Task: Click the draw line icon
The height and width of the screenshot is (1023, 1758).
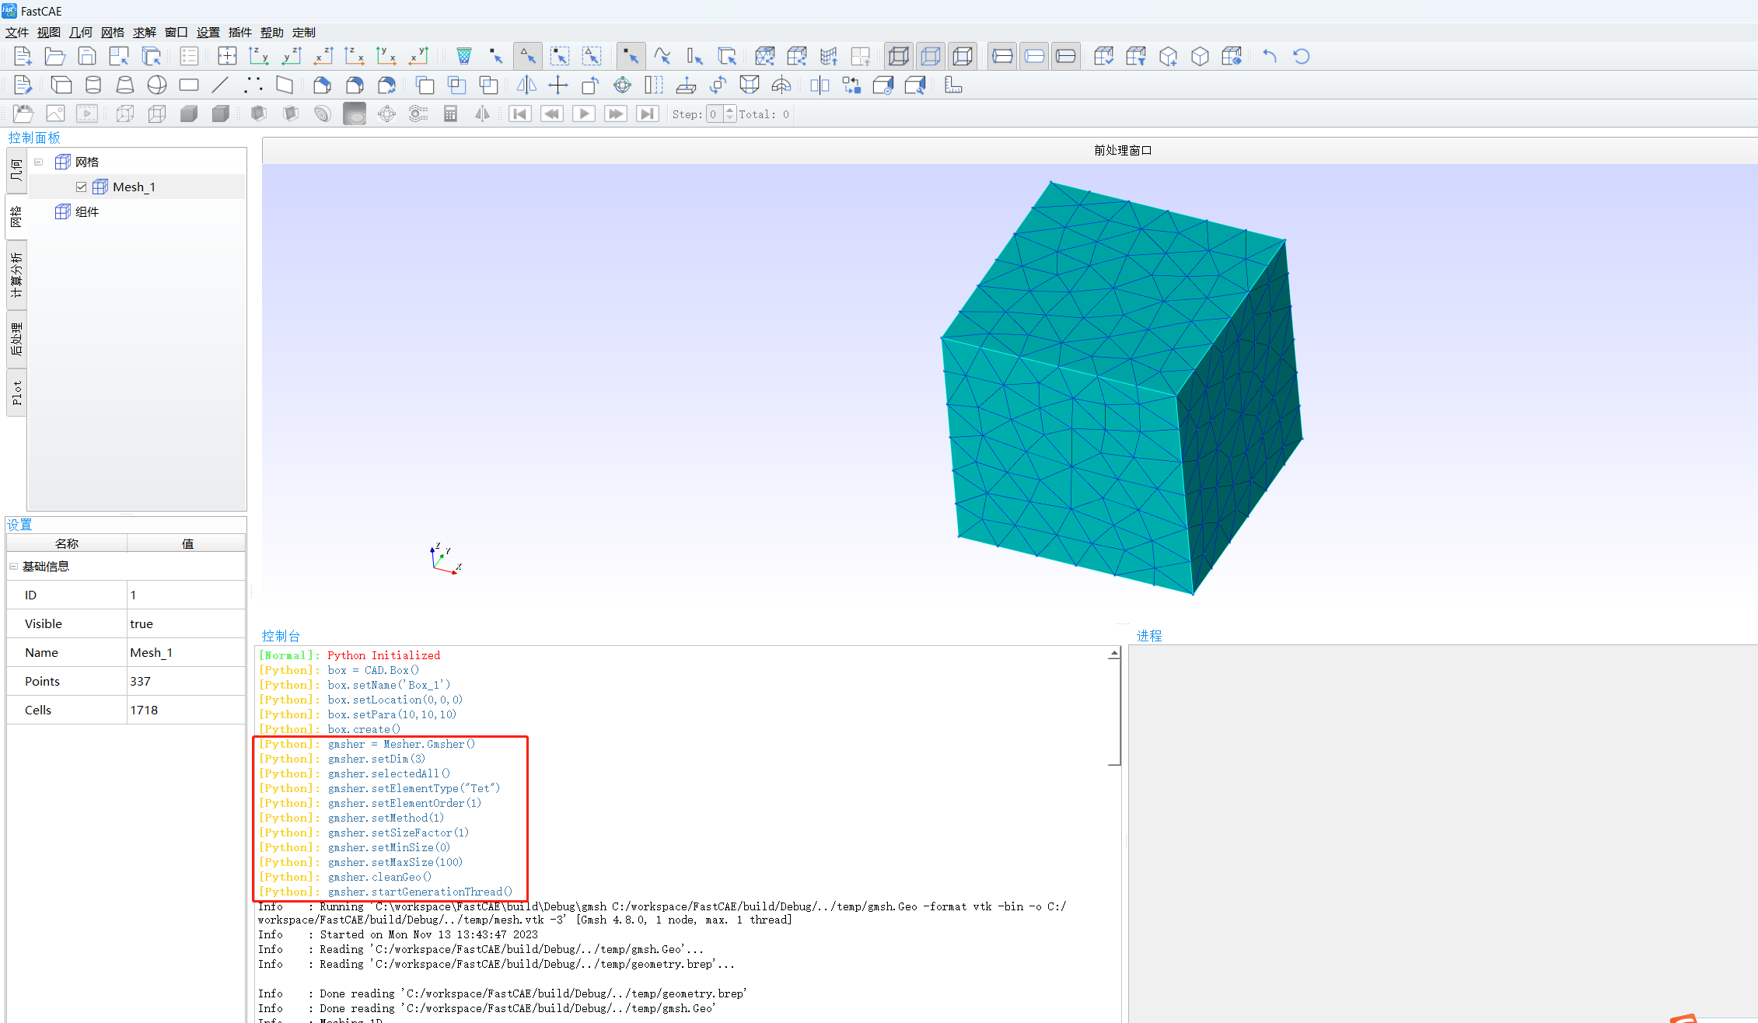Action: pos(221,85)
